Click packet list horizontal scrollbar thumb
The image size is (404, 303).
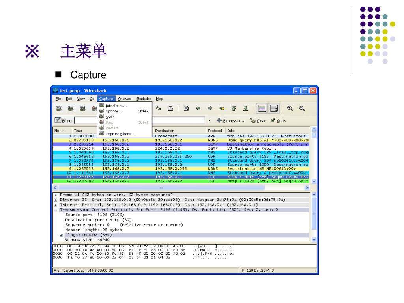pos(161,187)
